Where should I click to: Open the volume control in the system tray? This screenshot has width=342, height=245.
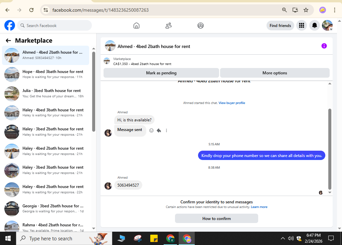(x=291, y=238)
